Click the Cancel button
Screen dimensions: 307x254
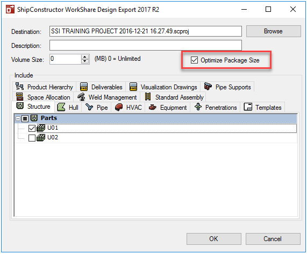[273, 239]
